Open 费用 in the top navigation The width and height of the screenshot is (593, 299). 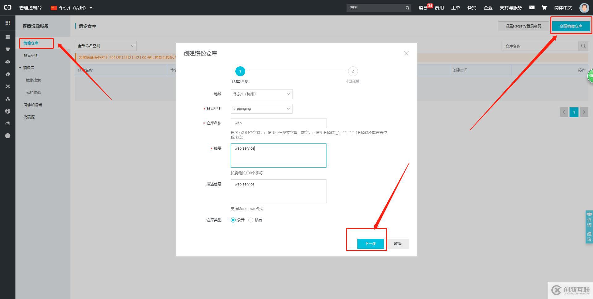[x=439, y=8]
